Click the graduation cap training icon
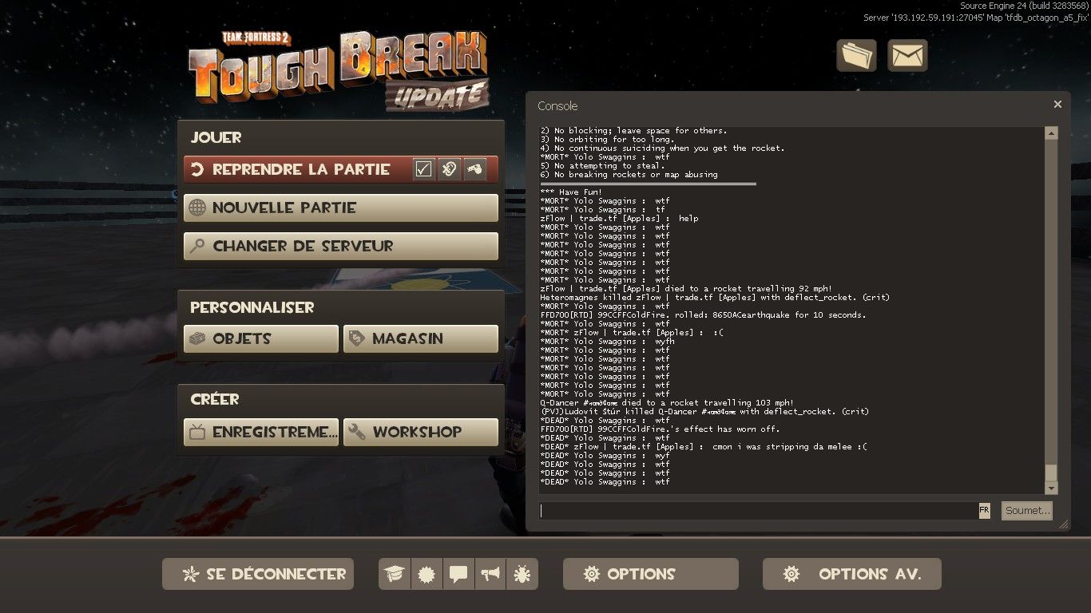This screenshot has height=613, width=1091. click(x=395, y=574)
